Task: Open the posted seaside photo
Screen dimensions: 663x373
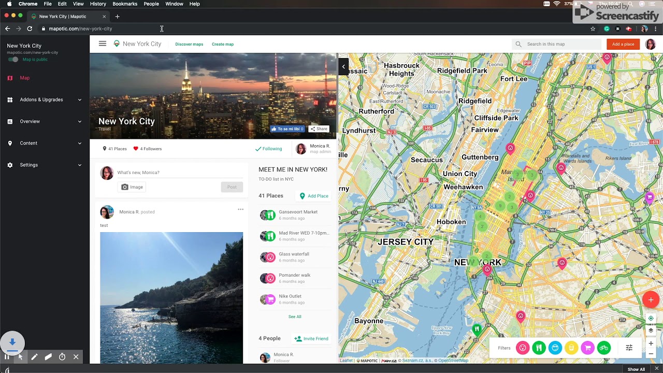Action: [171, 298]
